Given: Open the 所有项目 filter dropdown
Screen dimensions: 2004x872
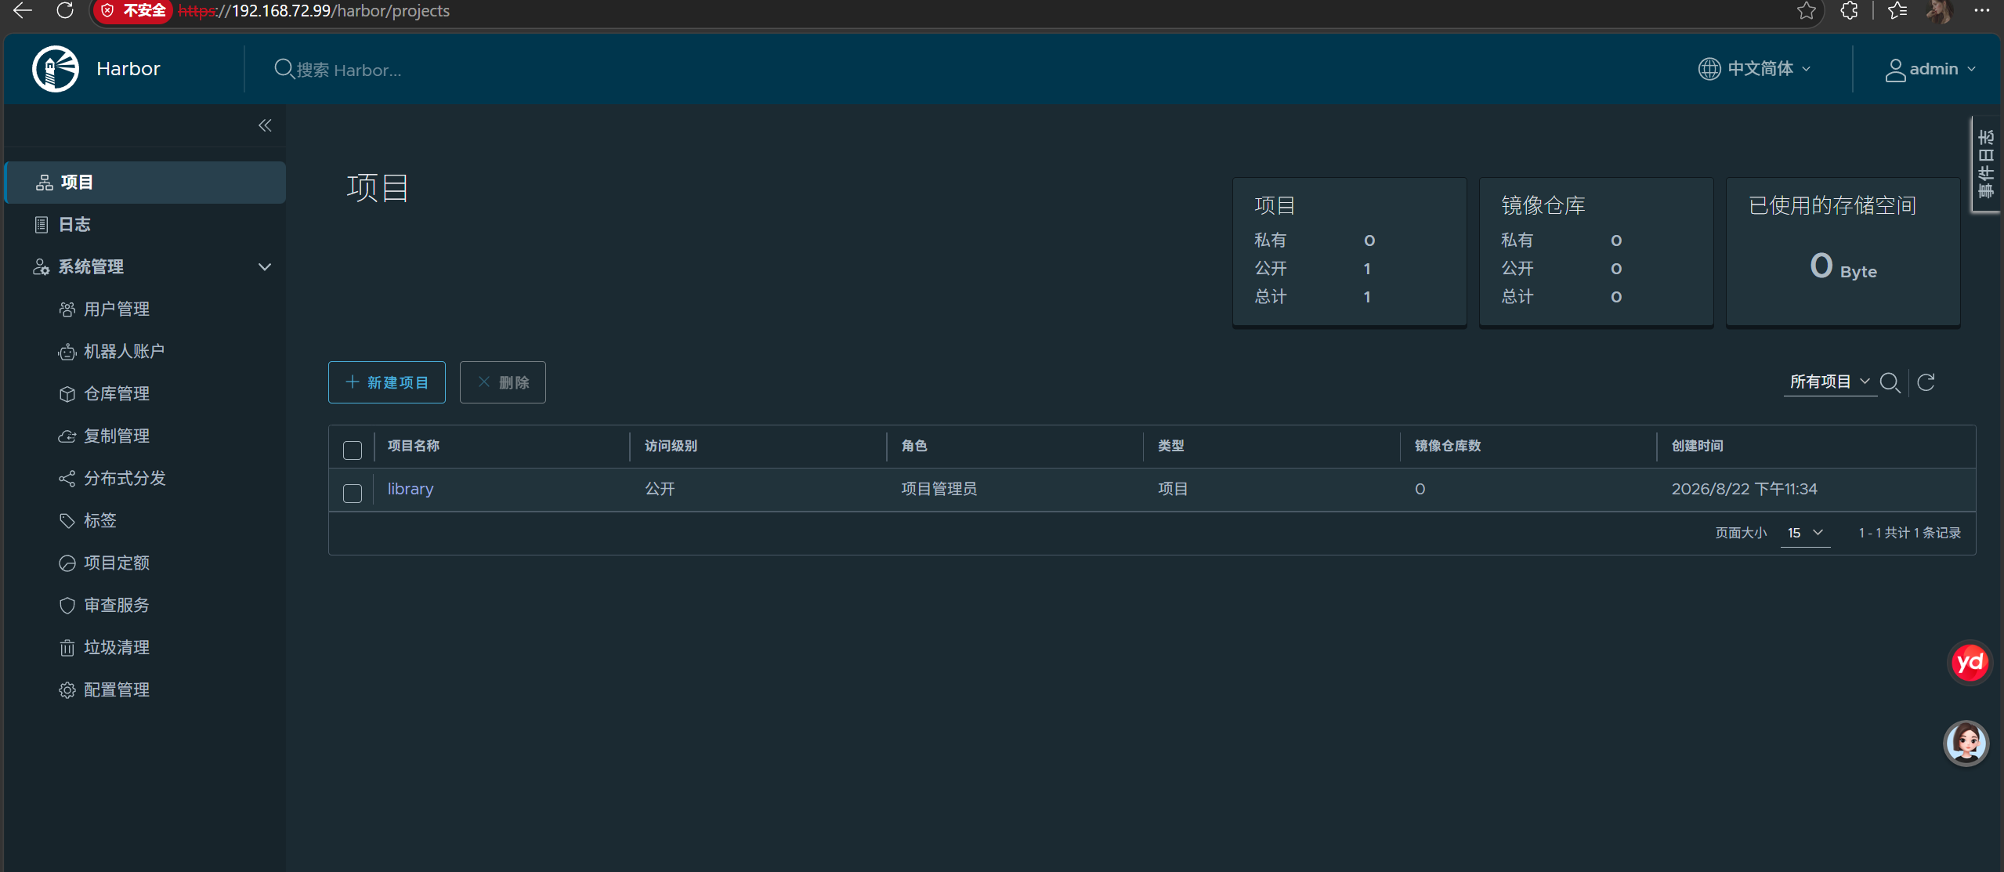Looking at the screenshot, I should point(1830,382).
